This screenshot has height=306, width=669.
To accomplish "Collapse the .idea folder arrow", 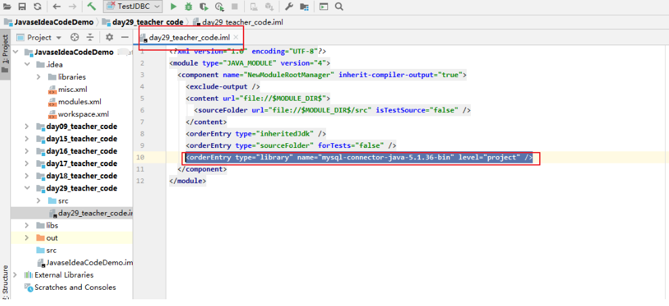I will [x=27, y=65].
